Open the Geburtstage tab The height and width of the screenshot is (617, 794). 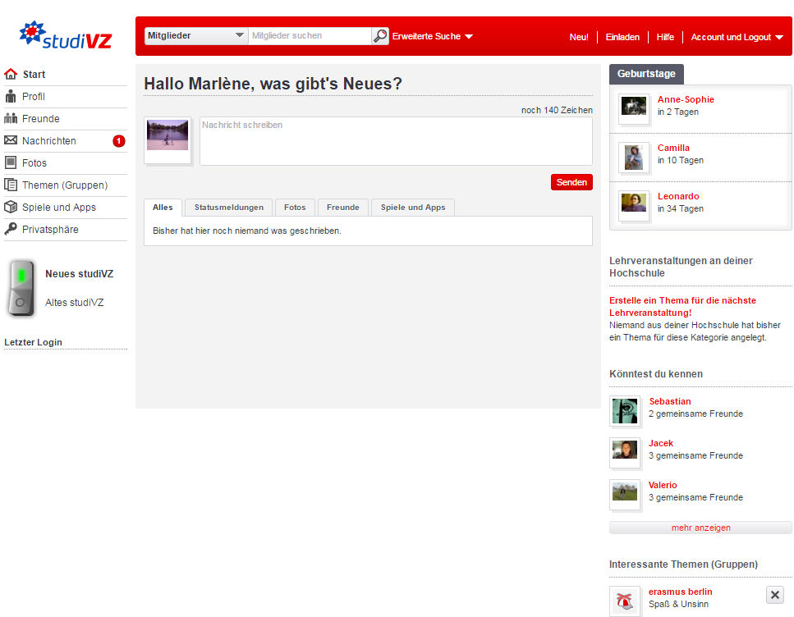pyautogui.click(x=646, y=74)
